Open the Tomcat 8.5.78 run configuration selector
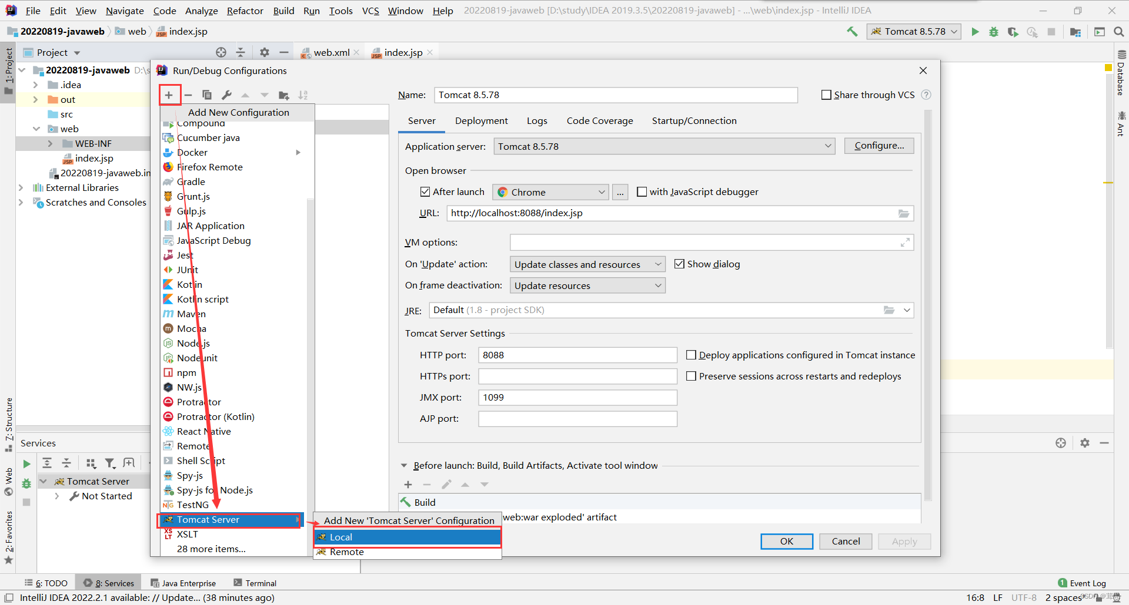This screenshot has width=1129, height=605. coord(914,32)
